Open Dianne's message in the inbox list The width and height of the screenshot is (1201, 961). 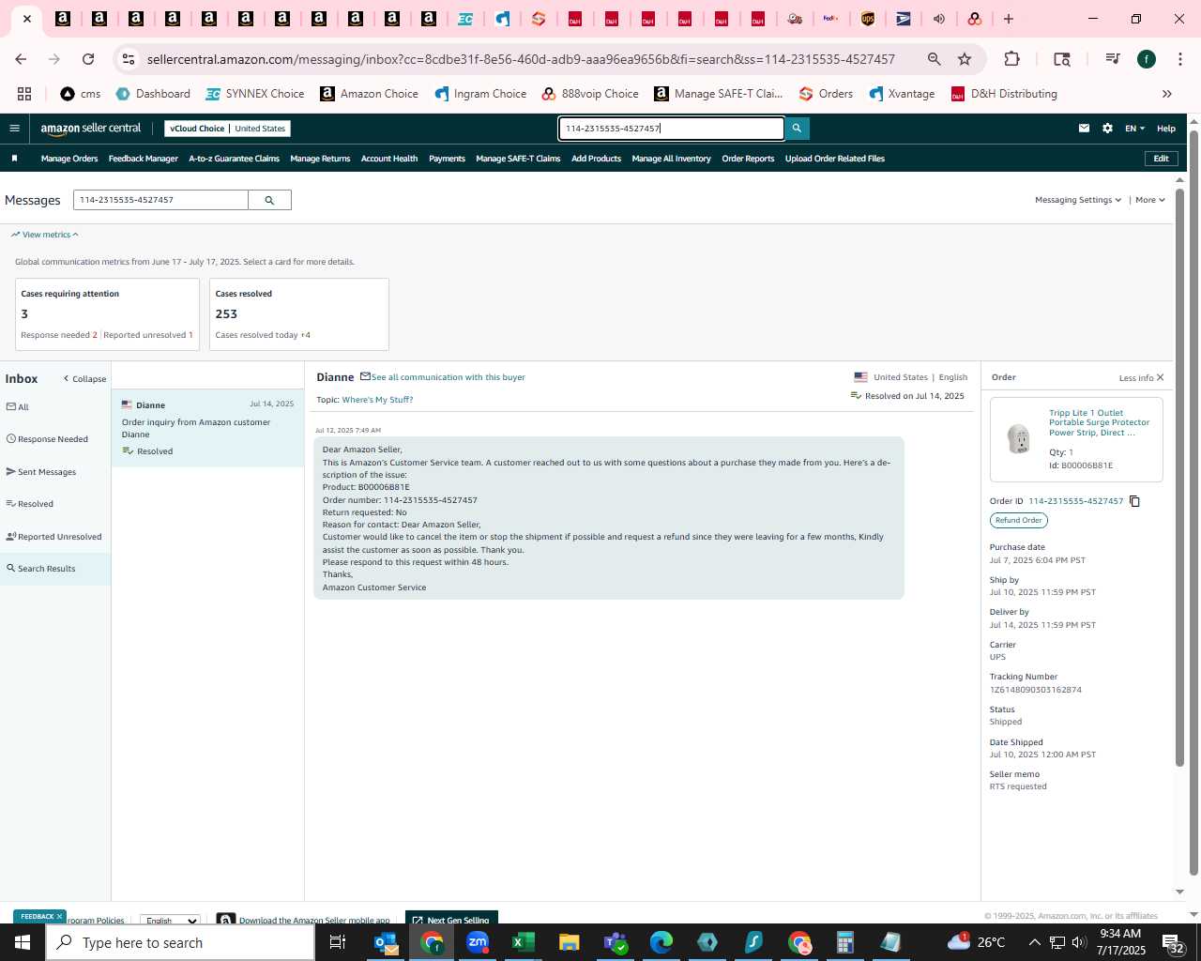coord(207,428)
